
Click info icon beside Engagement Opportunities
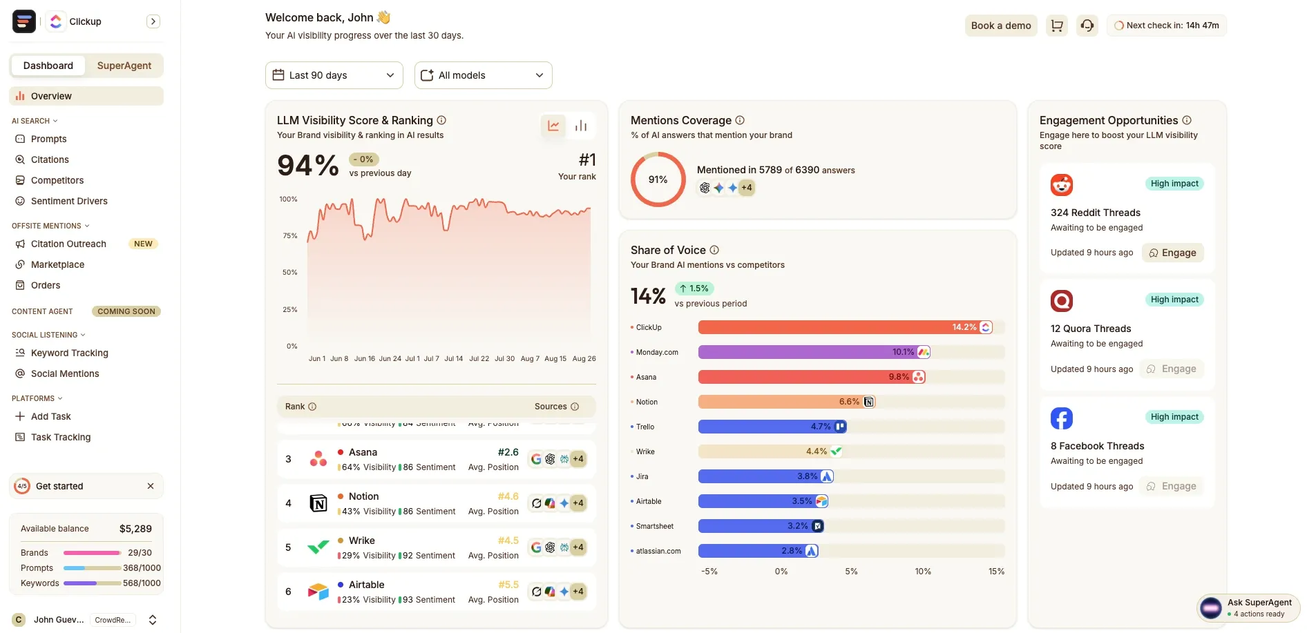click(1187, 120)
